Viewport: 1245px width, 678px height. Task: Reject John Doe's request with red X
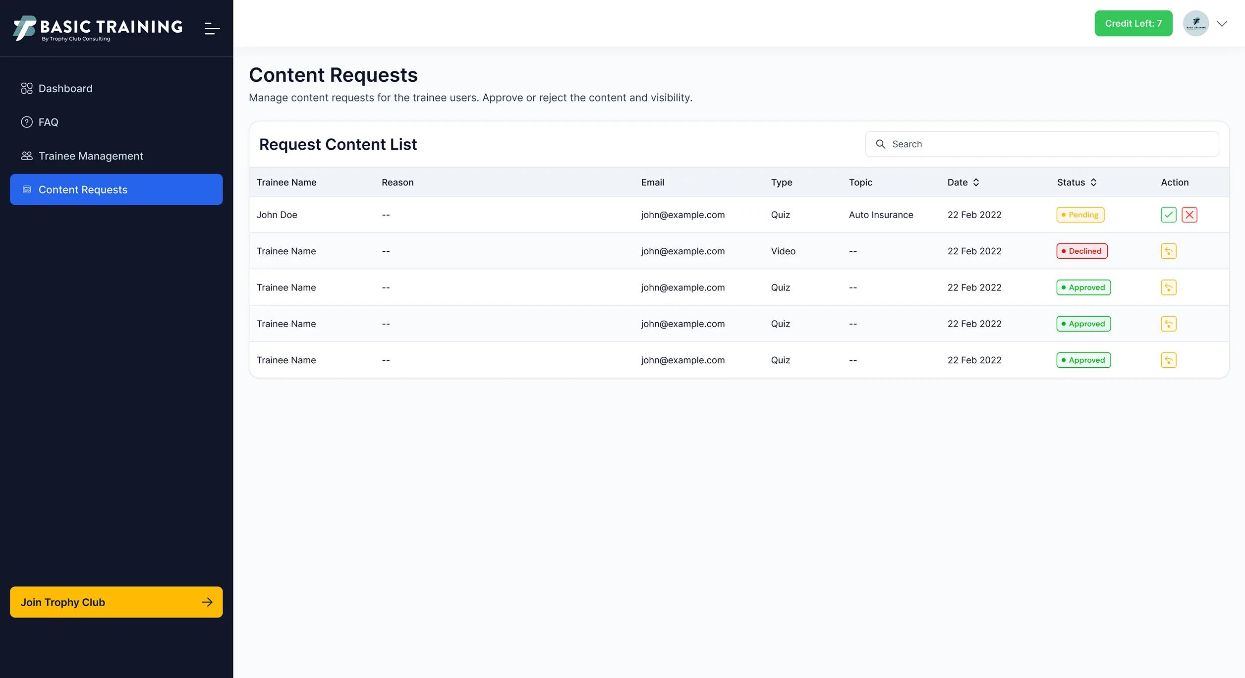coord(1189,215)
